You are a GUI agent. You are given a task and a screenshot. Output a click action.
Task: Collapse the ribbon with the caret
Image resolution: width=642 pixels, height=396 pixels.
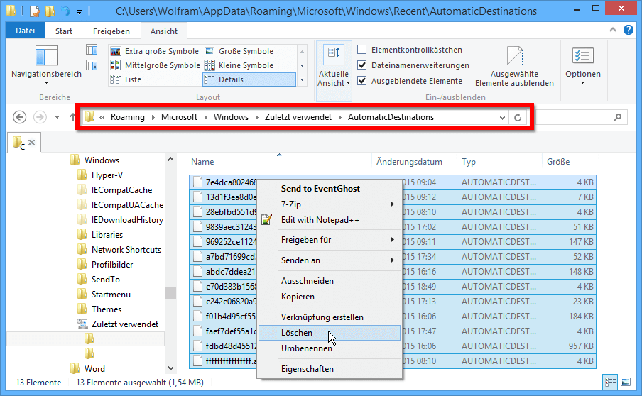[x=612, y=30]
